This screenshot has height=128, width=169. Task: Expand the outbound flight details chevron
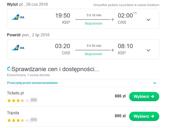click(x=148, y=20)
